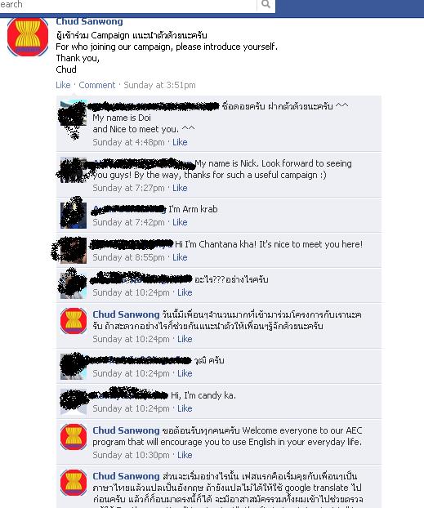
Task: Click the search magnifier icon
Action: coord(266,4)
